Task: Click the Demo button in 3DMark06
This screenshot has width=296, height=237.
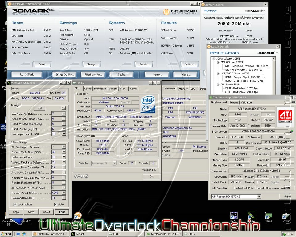Action: (x=157, y=74)
